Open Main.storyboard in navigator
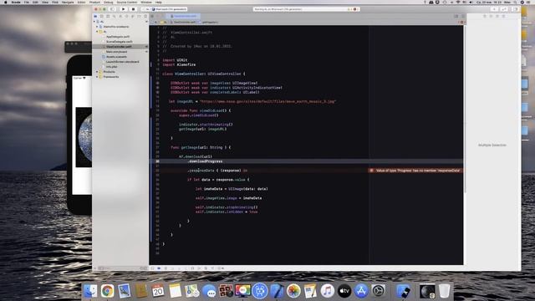 coord(116,52)
